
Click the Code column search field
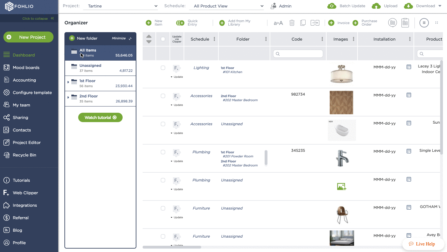pyautogui.click(x=298, y=54)
